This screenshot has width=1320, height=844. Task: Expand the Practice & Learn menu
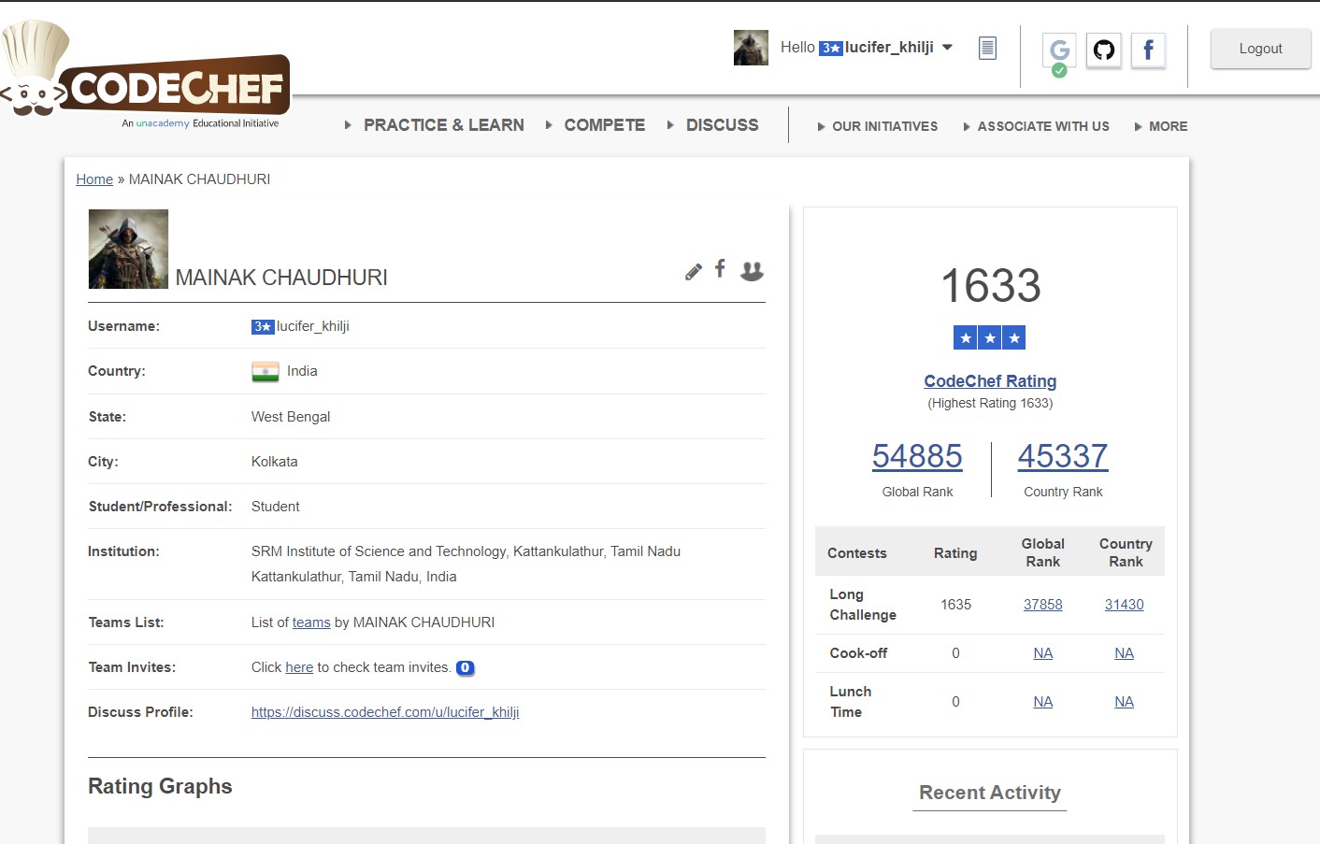443,125
